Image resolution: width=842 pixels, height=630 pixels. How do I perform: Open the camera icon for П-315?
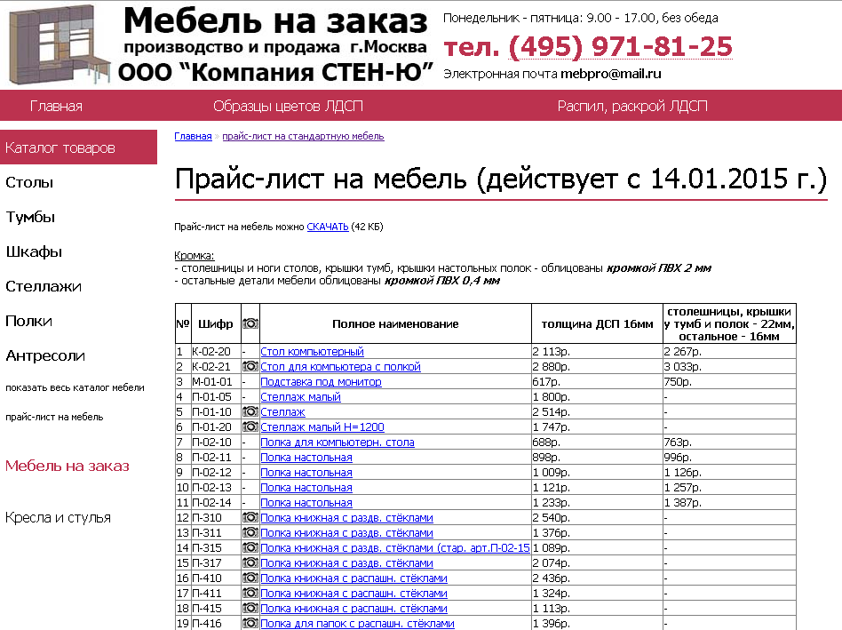tap(250, 547)
